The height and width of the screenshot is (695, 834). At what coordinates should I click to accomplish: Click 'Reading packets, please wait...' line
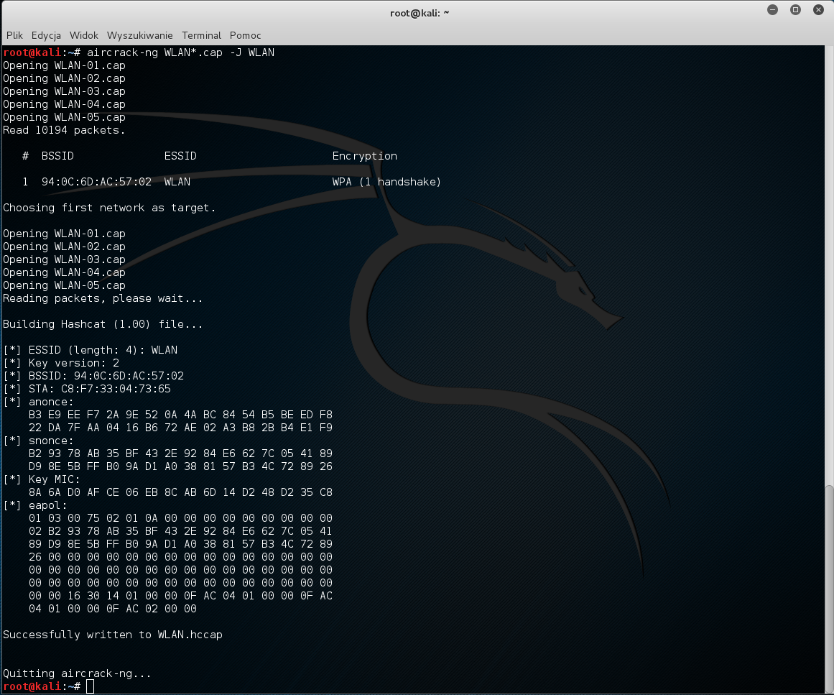103,298
